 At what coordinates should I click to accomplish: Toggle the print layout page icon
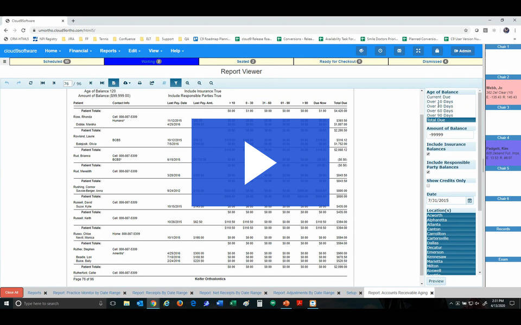pyautogui.click(x=113, y=83)
